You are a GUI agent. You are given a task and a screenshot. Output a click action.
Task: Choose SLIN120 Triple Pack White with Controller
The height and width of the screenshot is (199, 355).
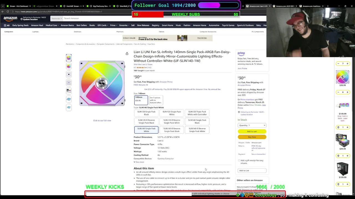197,113
